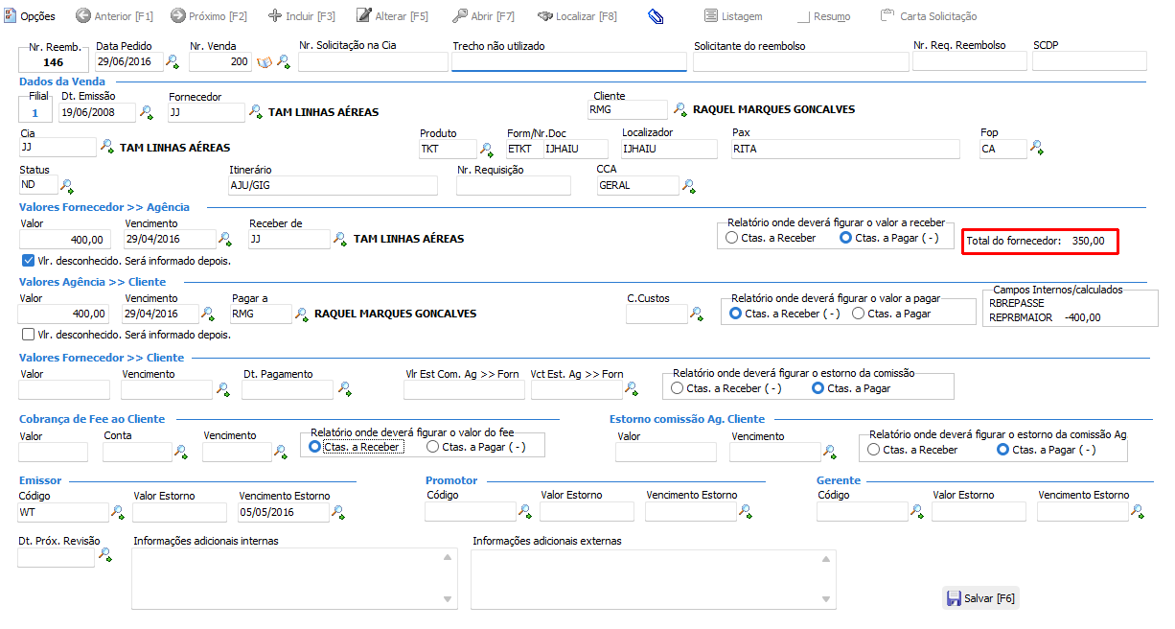This screenshot has height=629, width=1175.
Task: Search Receber de with the magnifier icon
Action: pos(341,239)
